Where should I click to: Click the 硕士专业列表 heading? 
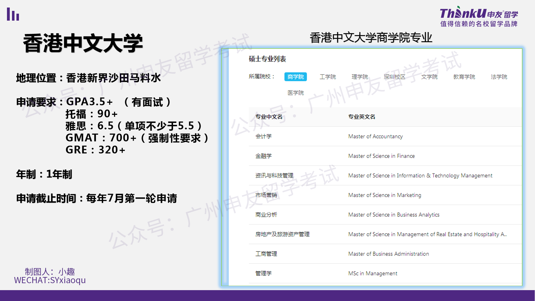[267, 59]
